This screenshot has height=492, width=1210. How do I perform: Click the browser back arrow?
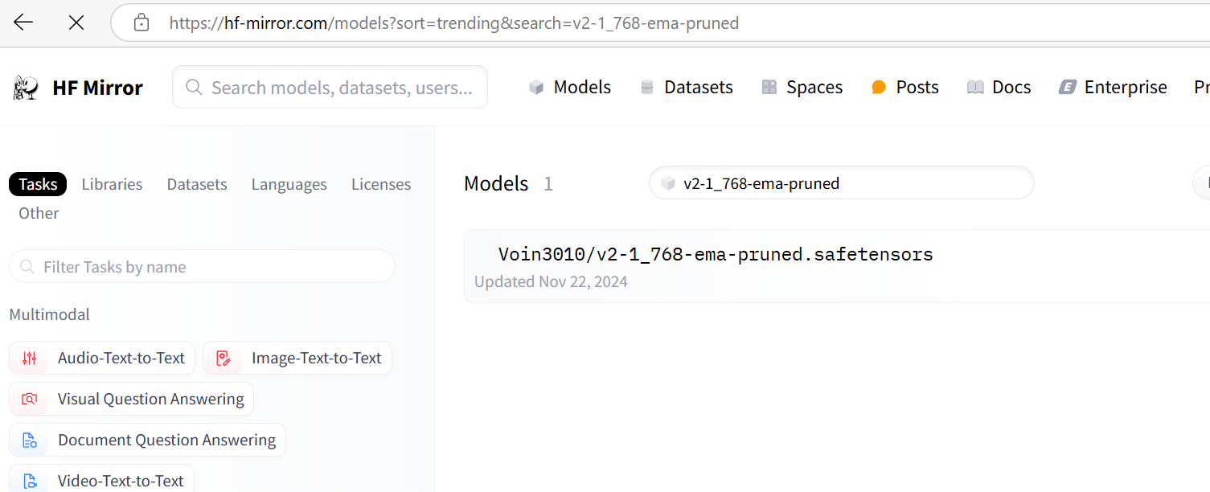coord(23,23)
